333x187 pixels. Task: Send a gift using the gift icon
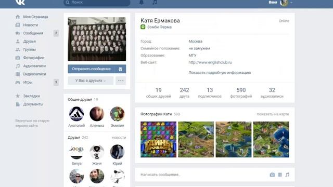pyautogui.click(x=120, y=69)
